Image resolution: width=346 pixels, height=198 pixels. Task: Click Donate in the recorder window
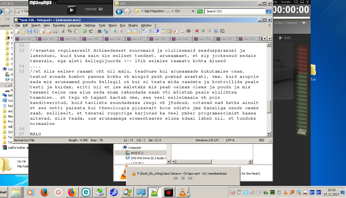286,2
